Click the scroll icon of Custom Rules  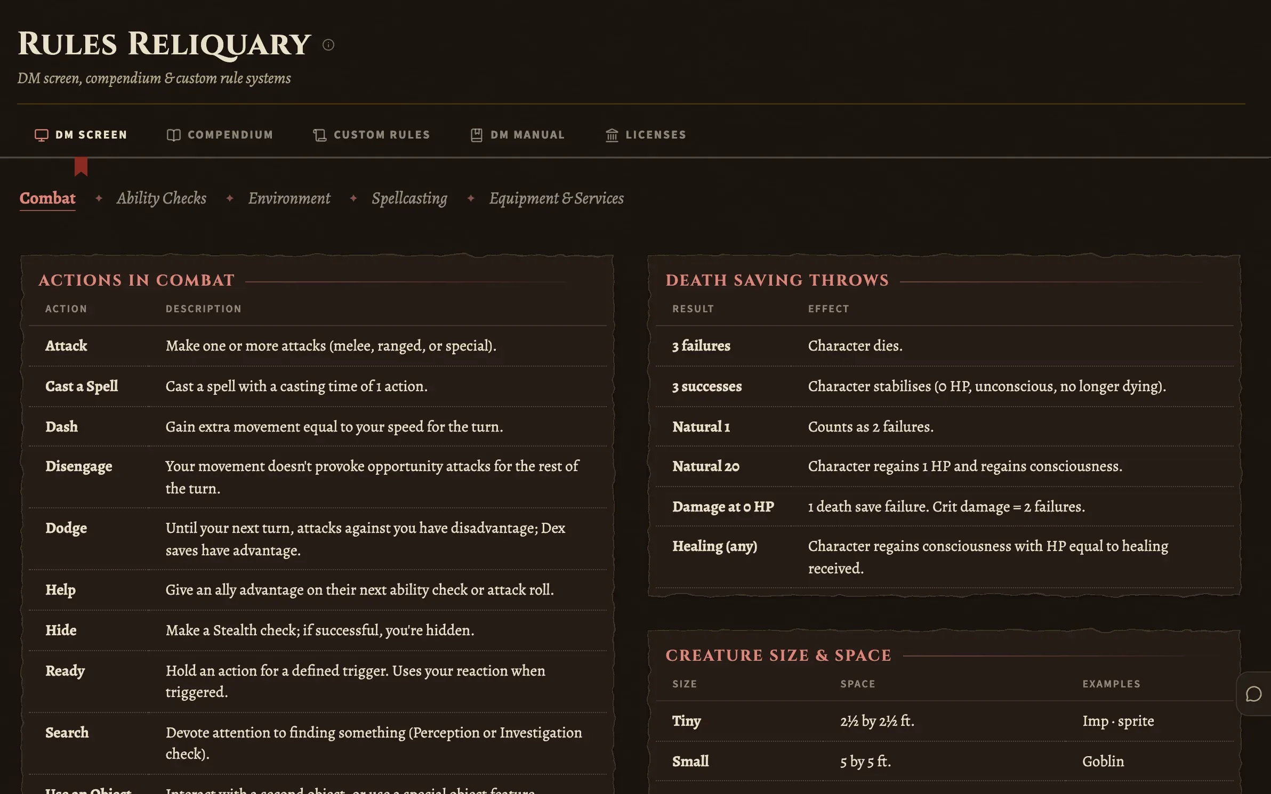pos(319,135)
